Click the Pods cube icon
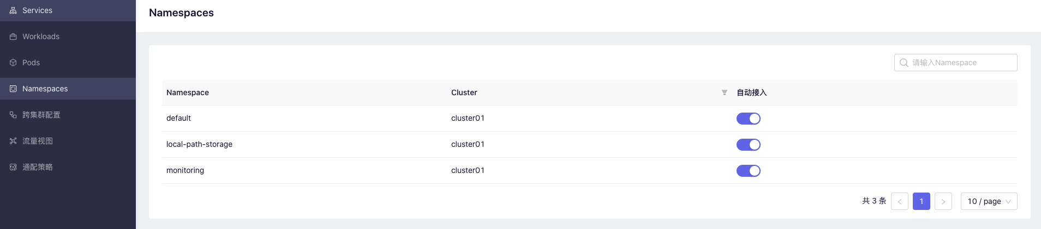The image size is (1041, 229). coord(13,63)
